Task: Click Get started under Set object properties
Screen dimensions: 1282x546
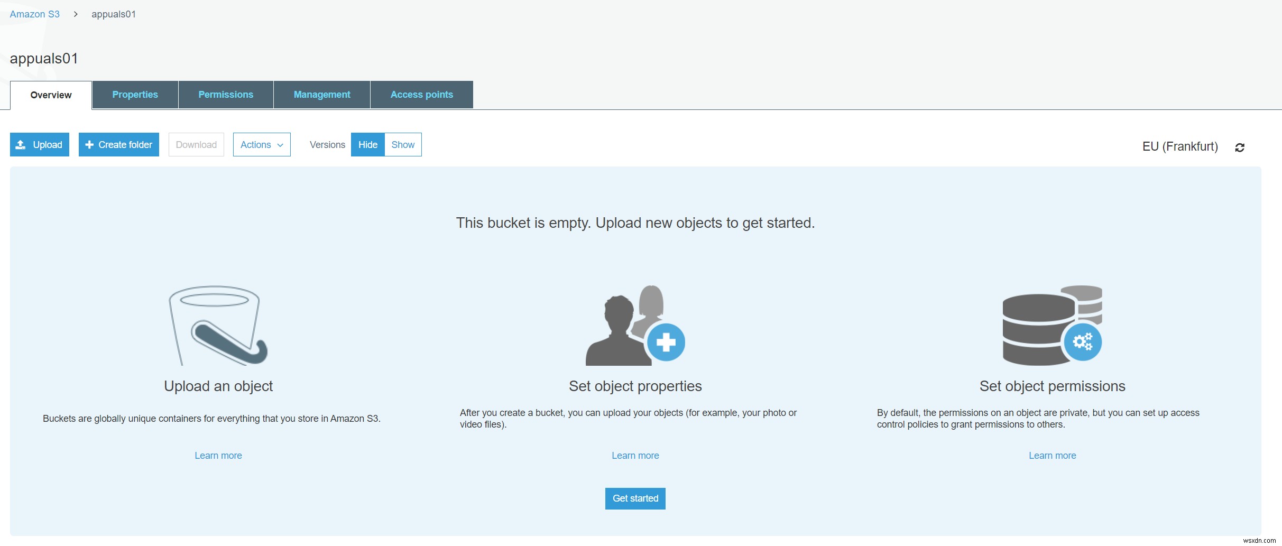Action: [x=634, y=498]
